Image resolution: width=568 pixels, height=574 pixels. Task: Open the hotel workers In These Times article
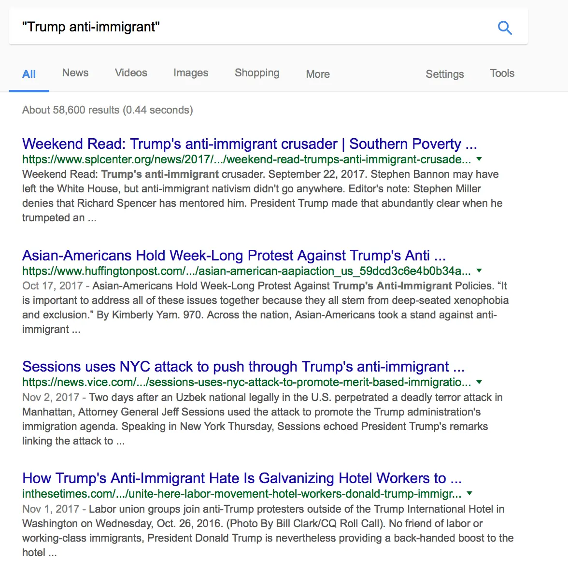coord(241,478)
